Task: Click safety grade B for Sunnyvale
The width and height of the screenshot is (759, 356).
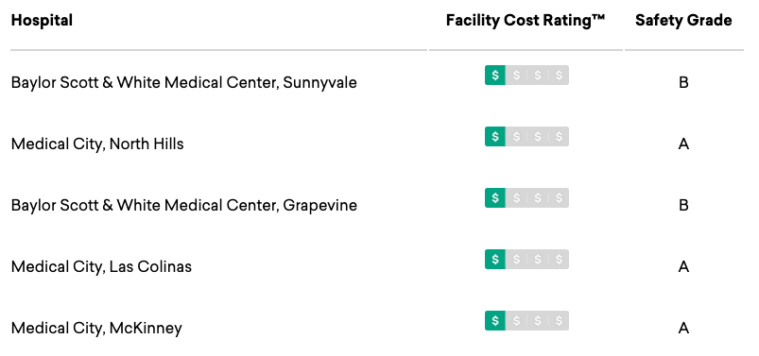Action: [x=683, y=83]
